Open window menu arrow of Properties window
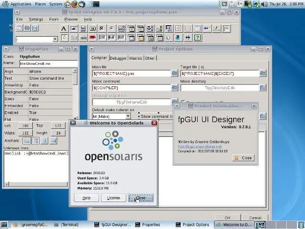 (6, 49)
